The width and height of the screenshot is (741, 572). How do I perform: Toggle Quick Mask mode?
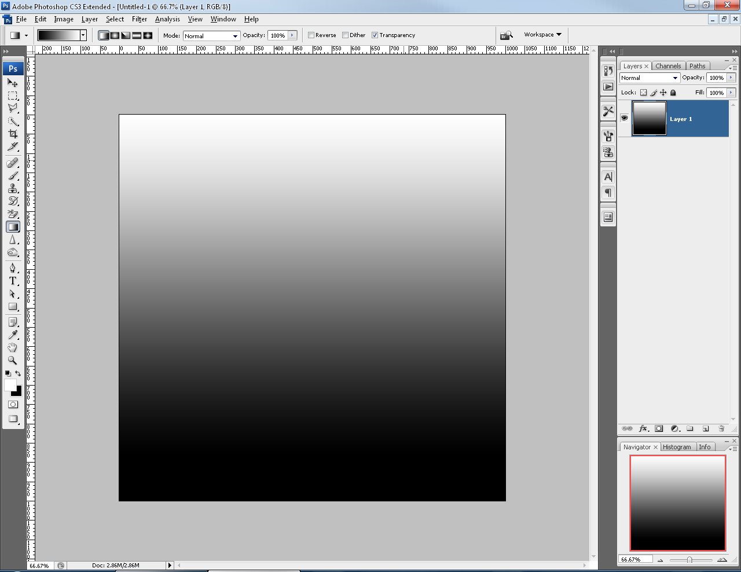pyautogui.click(x=13, y=404)
